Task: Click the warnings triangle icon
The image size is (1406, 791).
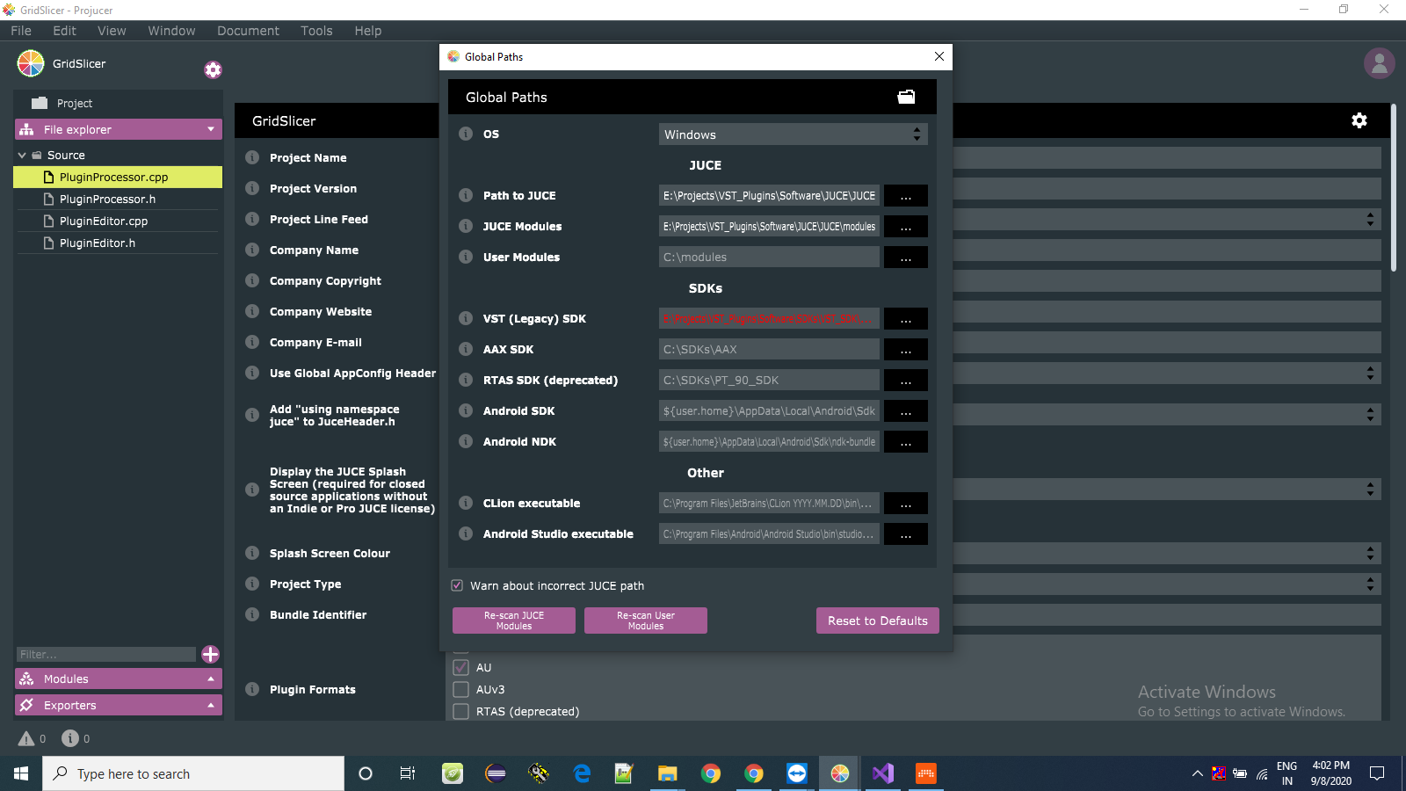Action: 26,738
